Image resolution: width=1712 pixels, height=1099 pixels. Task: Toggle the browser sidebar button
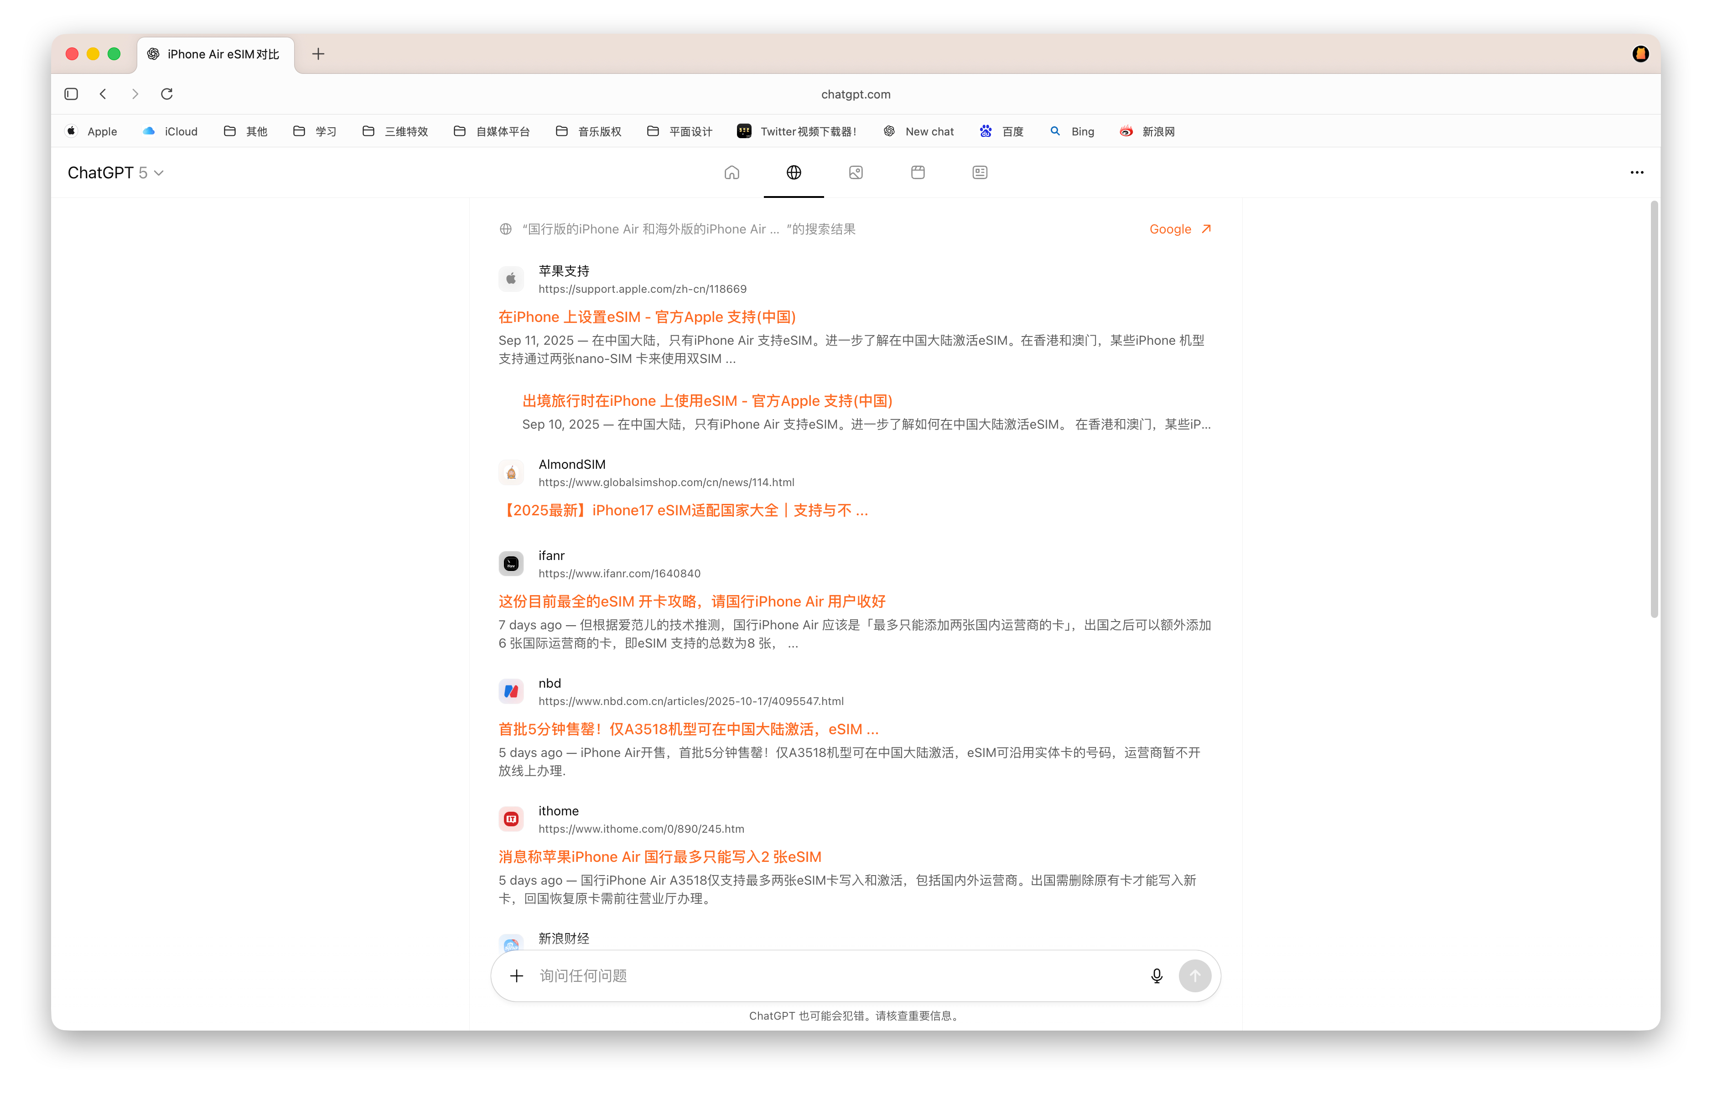point(71,94)
